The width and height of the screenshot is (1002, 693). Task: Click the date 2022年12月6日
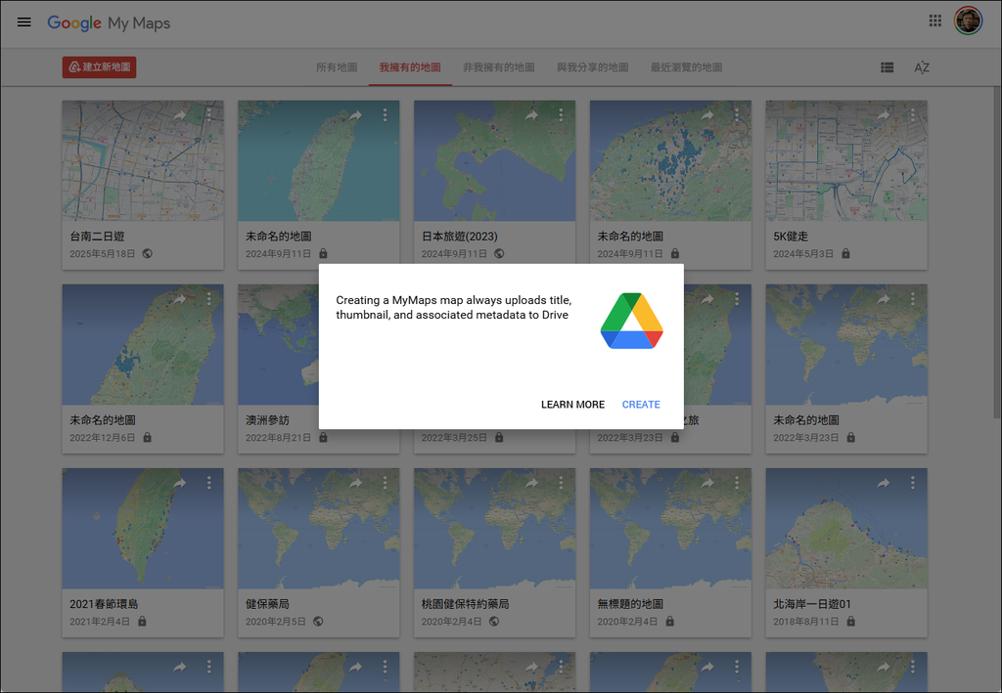coord(102,437)
